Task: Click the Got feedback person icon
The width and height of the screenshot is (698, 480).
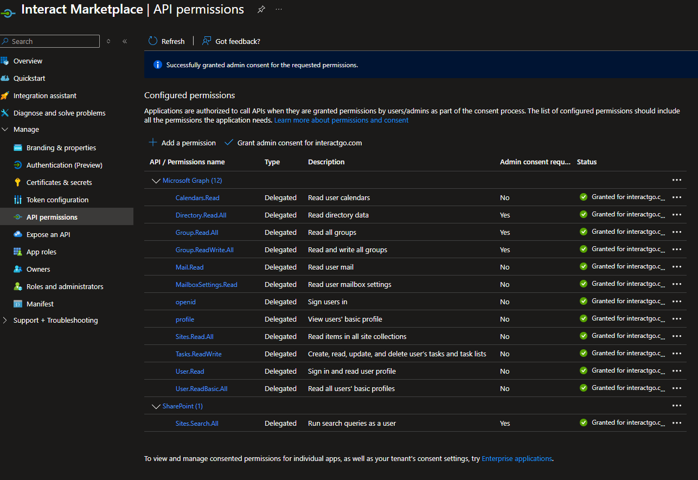Action: [x=207, y=41]
